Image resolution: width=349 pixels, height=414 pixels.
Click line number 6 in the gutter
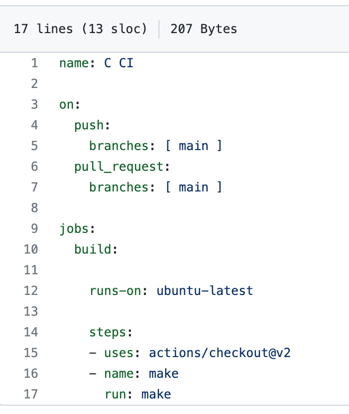35,167
